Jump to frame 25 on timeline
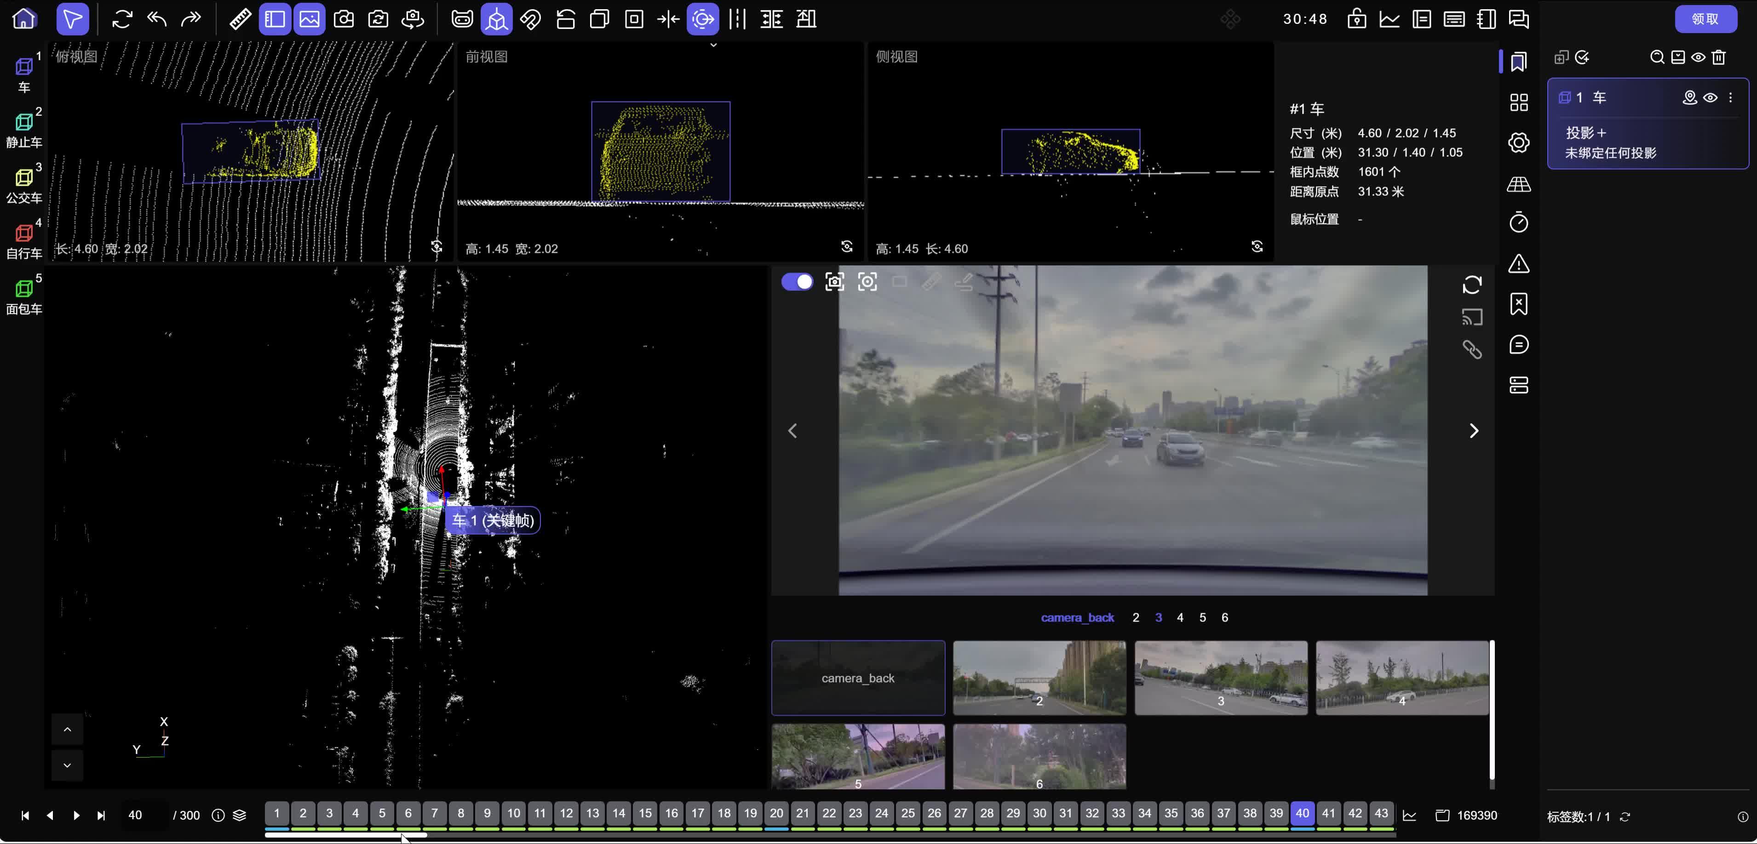1757x844 pixels. 908,813
